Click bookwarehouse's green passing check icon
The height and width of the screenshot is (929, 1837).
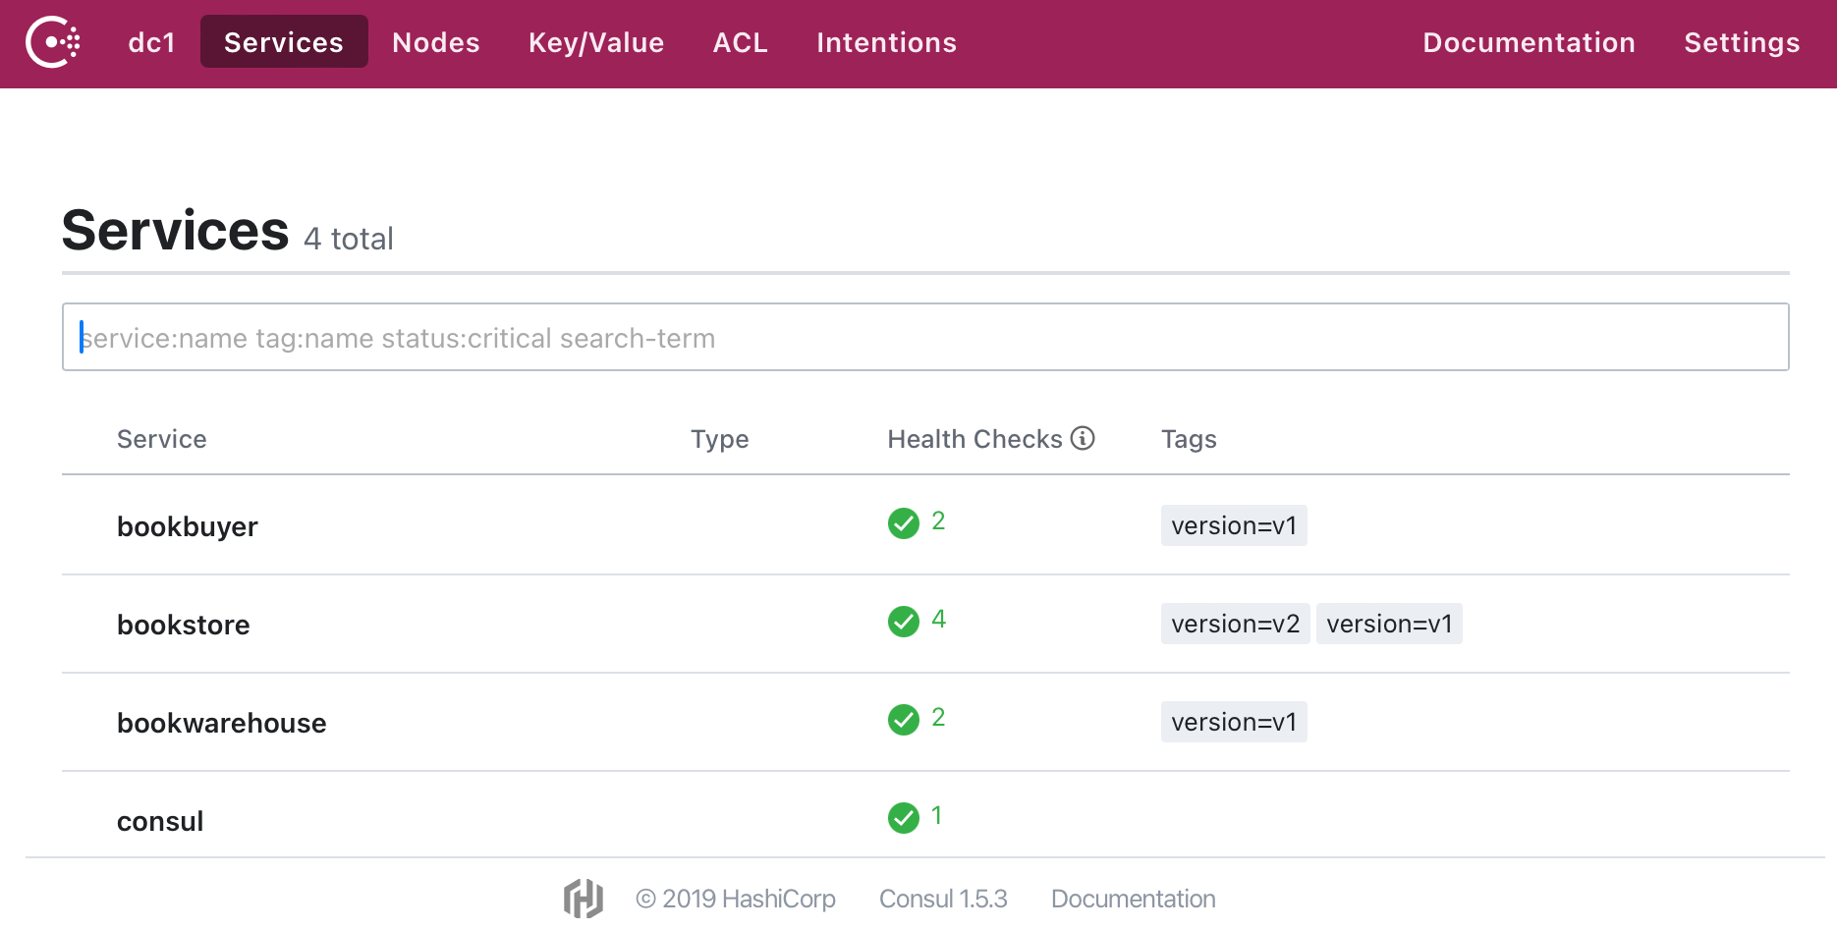[903, 720]
